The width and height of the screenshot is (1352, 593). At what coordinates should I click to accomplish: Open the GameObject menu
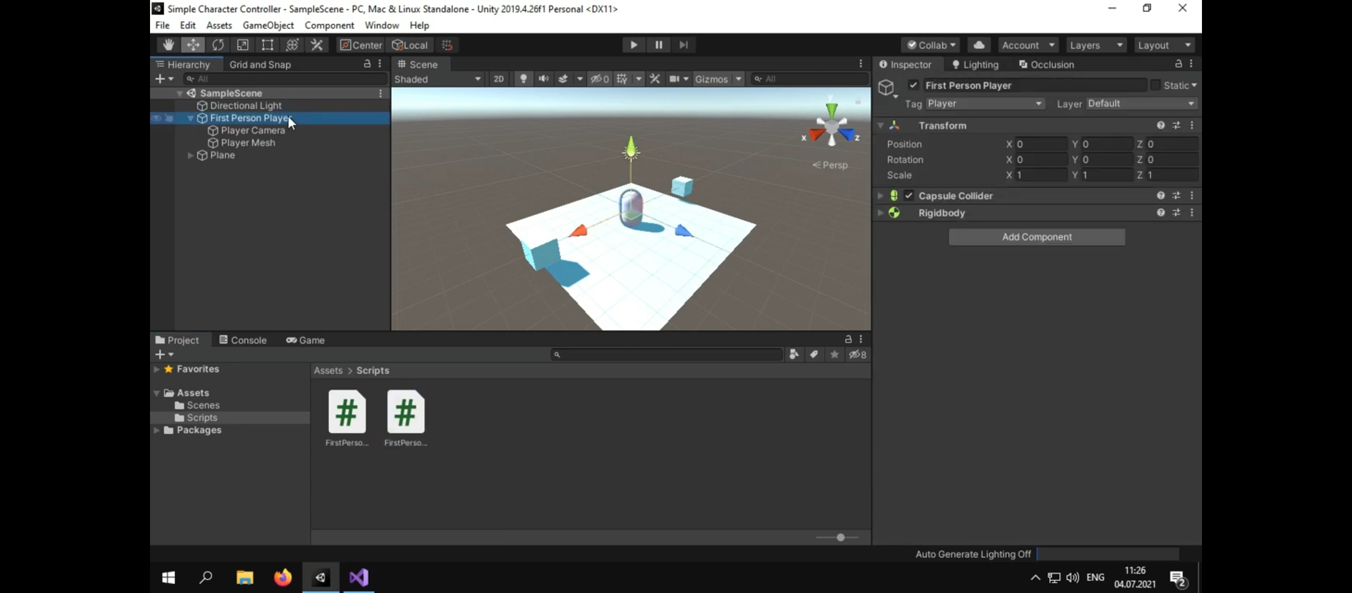click(268, 25)
